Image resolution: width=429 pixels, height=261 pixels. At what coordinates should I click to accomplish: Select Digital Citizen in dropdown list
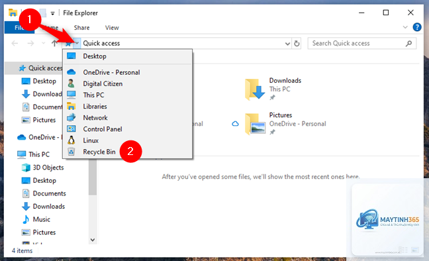(x=128, y=83)
